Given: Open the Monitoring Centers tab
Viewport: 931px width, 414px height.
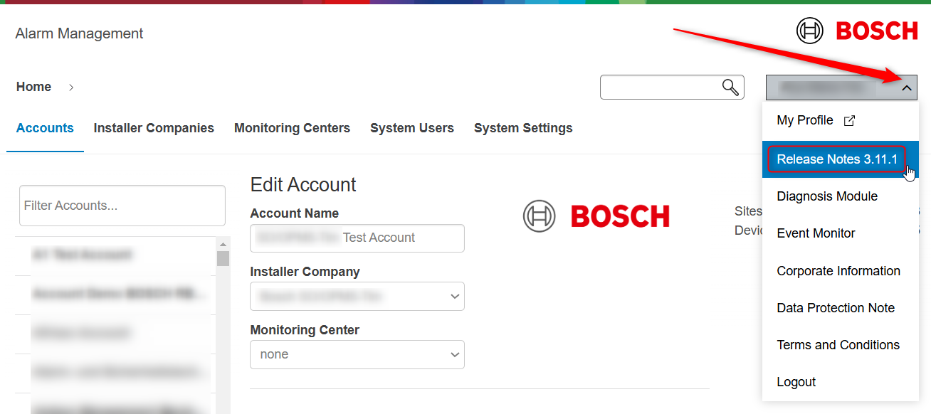Looking at the screenshot, I should 292,128.
